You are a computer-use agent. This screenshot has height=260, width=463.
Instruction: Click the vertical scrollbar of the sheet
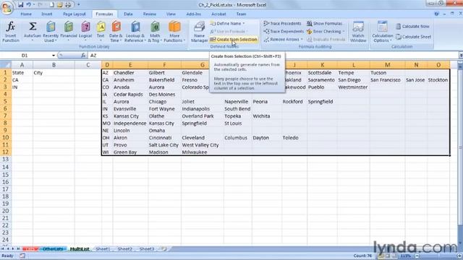pos(460,153)
